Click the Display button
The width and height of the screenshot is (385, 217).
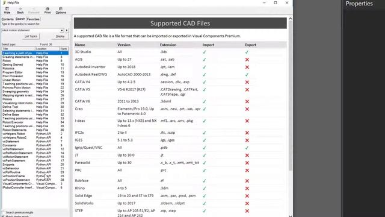click(x=60, y=36)
